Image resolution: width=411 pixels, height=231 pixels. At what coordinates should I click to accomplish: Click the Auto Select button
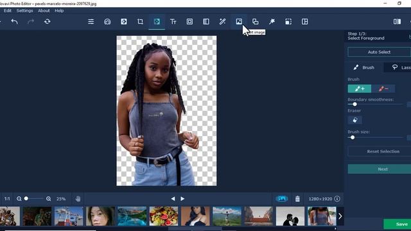pyautogui.click(x=380, y=52)
